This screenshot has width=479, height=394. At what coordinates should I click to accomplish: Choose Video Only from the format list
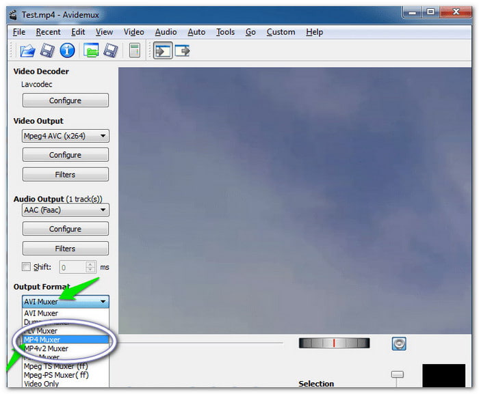coord(66,384)
